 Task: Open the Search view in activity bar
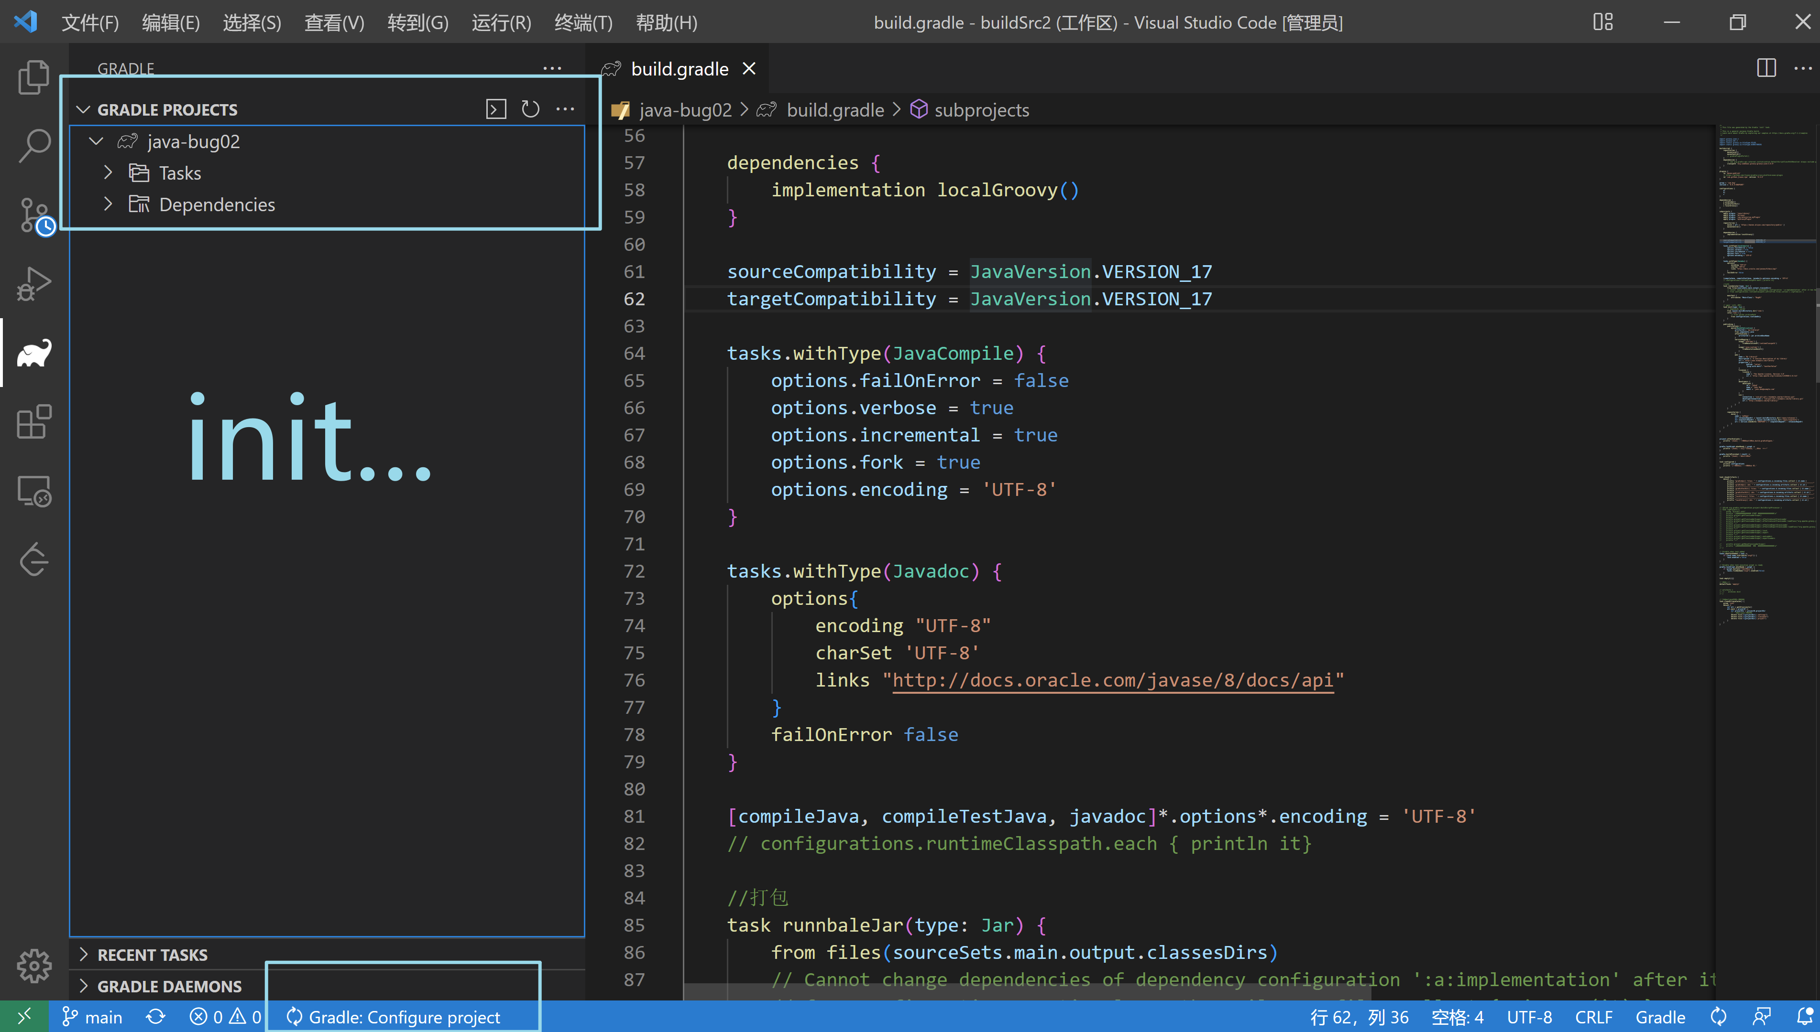coord(33,145)
